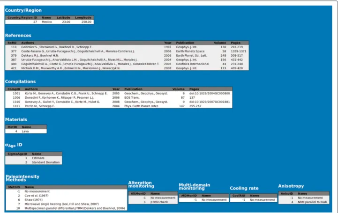
Task: Select the Estimate row in SigmaAgeID table
Action: [x=34, y=158]
